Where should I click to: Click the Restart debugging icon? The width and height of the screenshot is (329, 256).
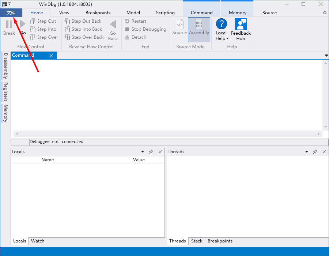127,21
